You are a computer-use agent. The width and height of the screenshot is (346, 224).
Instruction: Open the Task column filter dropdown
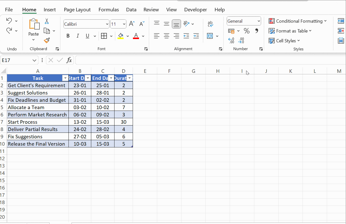coord(65,78)
